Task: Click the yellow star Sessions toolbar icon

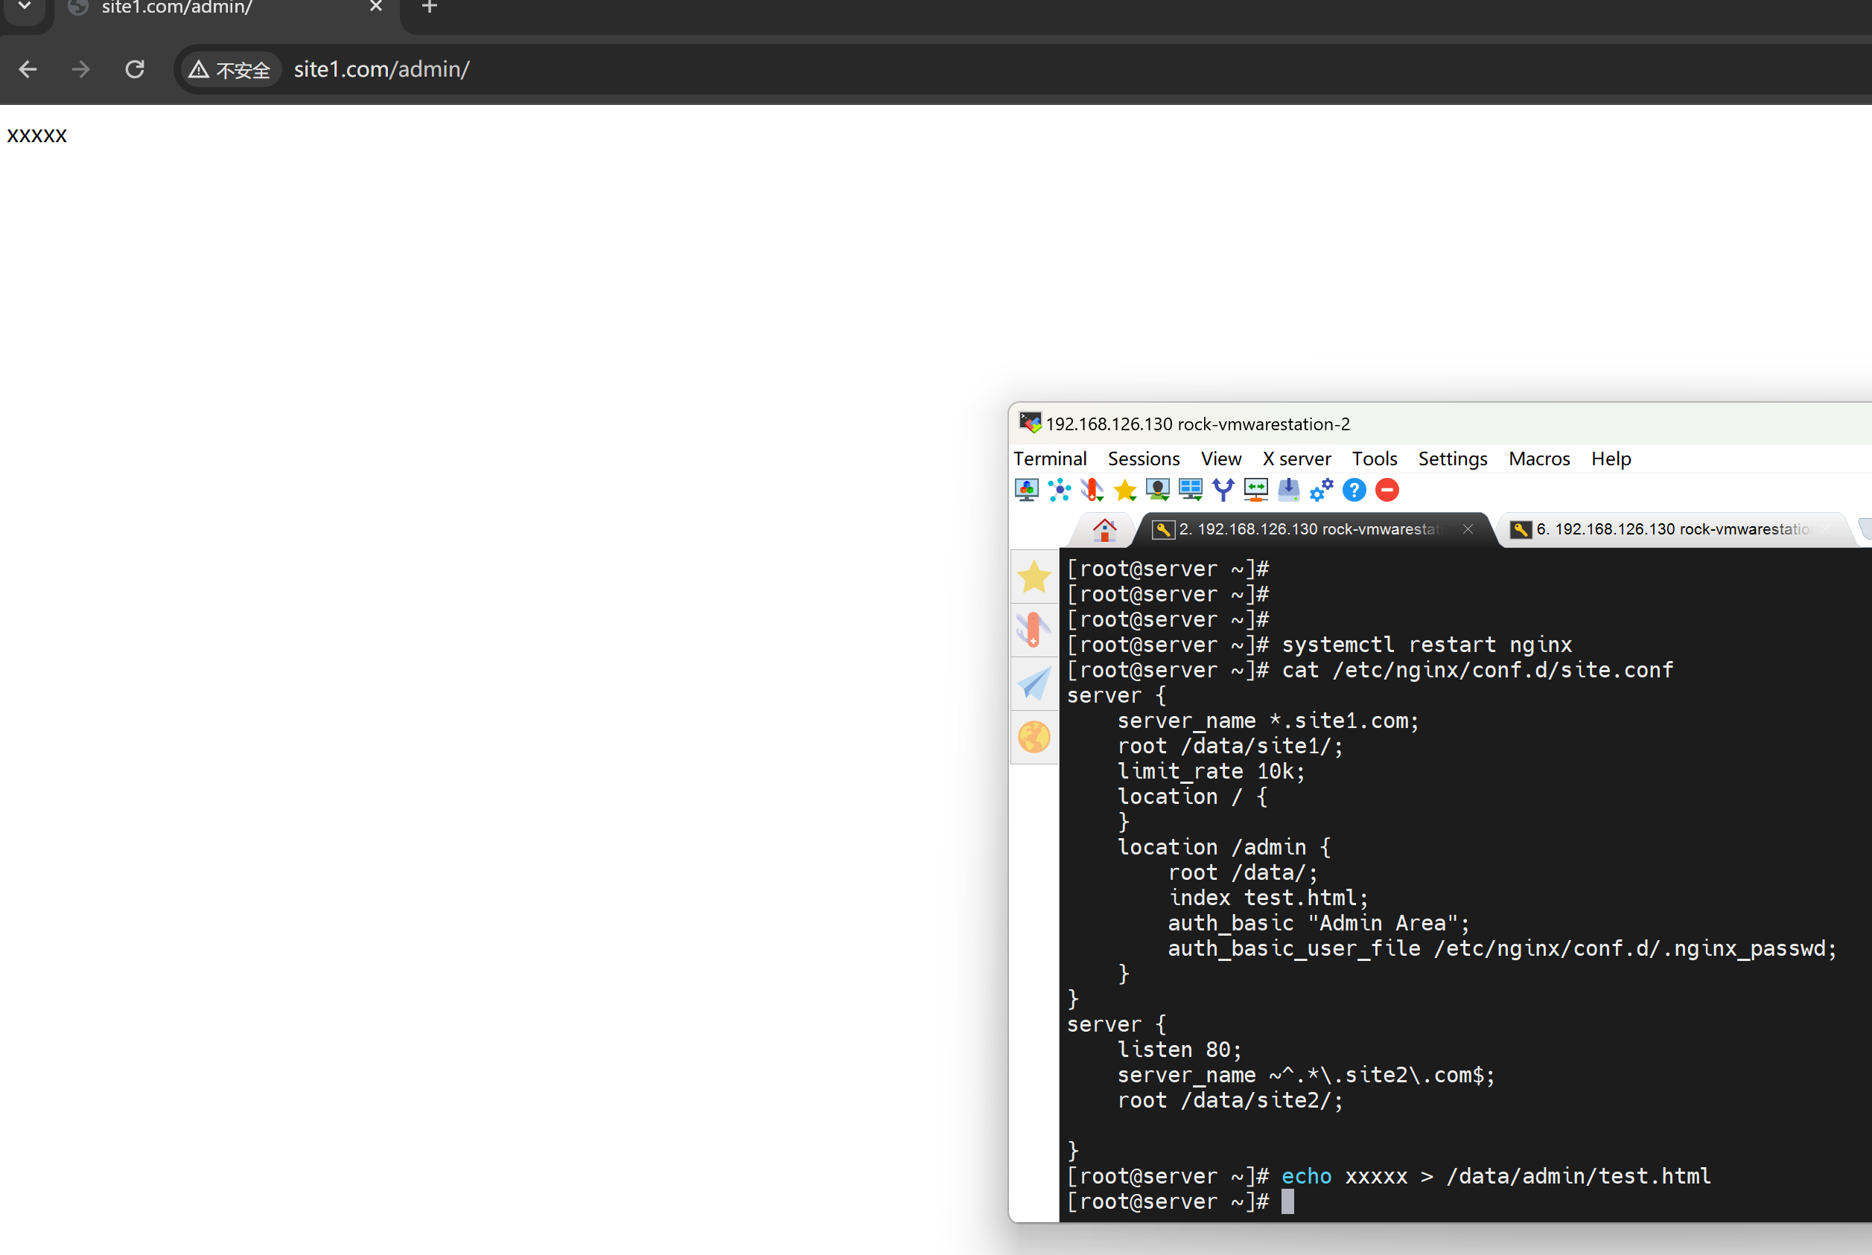Action: (1125, 489)
